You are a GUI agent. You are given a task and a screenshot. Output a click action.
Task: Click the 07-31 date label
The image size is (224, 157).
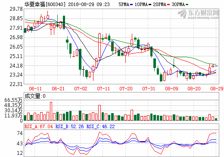pos(149,89)
